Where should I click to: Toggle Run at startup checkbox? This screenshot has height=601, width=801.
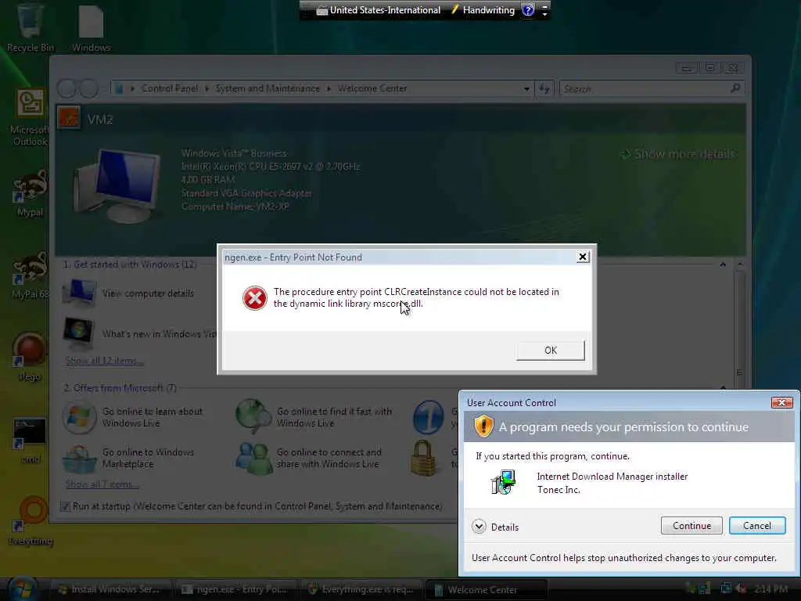(x=66, y=506)
